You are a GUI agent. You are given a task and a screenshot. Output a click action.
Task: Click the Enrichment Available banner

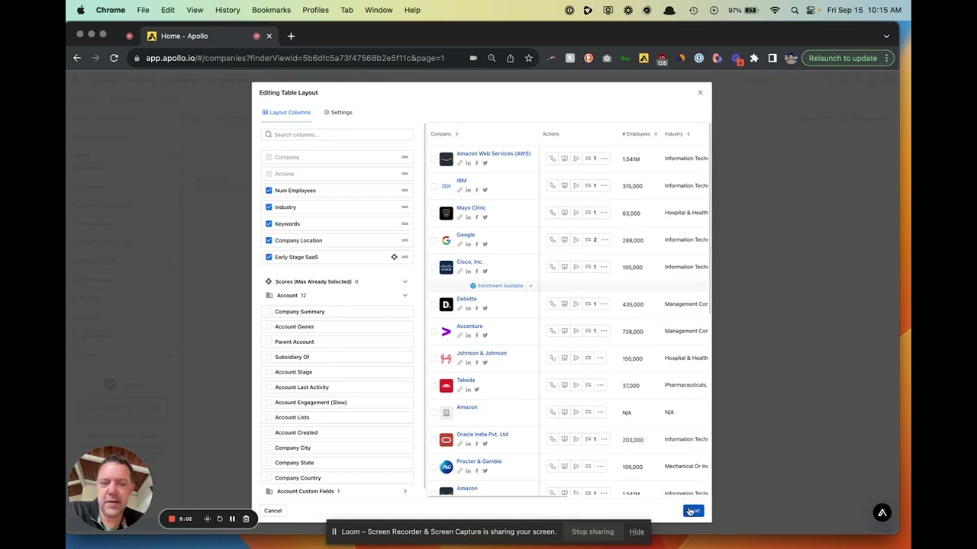click(x=500, y=285)
